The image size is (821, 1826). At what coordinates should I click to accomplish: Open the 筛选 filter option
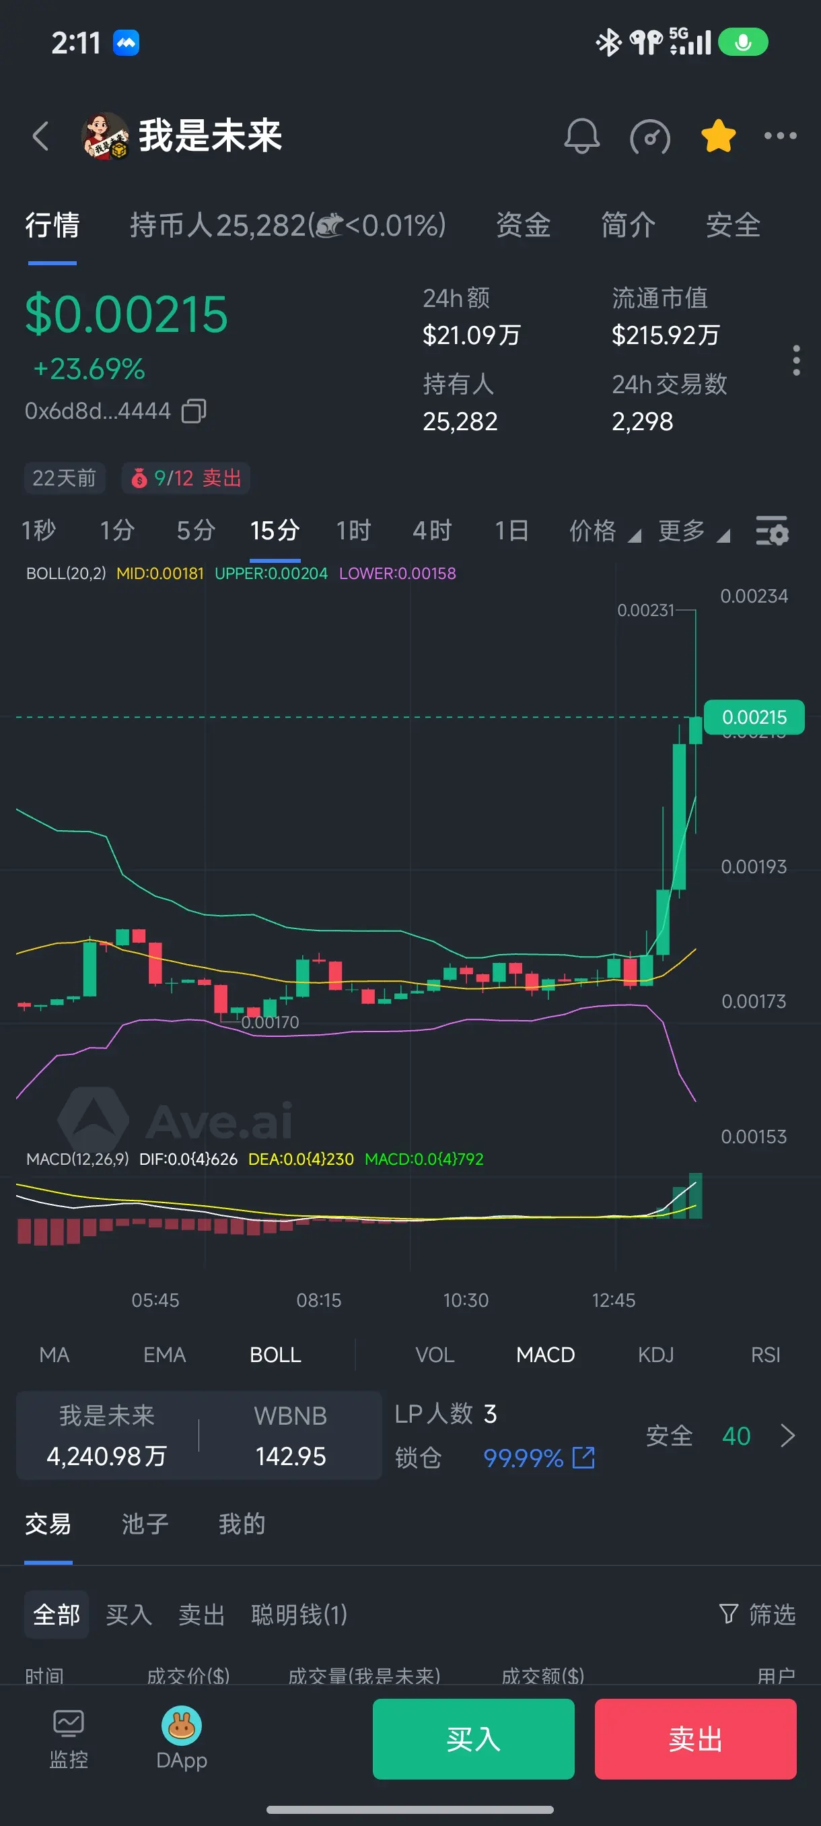click(x=757, y=1614)
